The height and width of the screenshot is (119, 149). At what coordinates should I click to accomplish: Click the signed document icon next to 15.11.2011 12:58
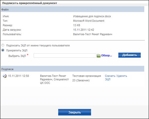pyautogui.click(x=5, y=76)
